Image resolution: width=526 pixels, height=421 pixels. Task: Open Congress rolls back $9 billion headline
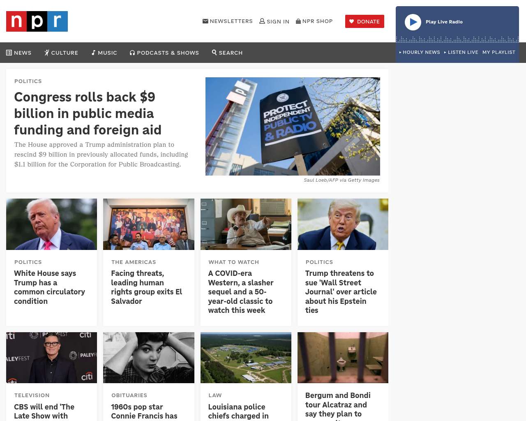(x=88, y=113)
